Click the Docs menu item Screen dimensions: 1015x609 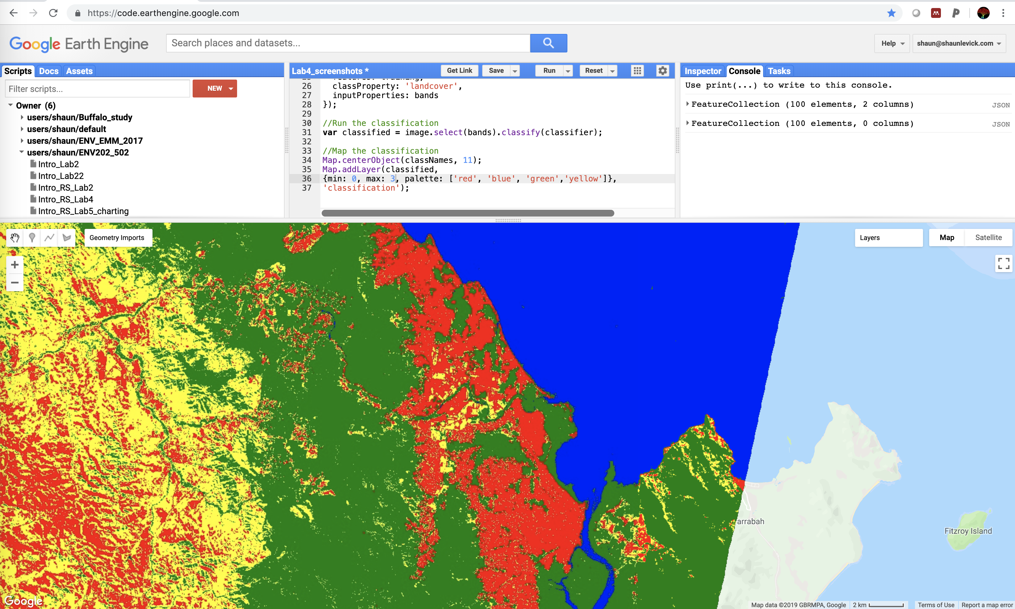point(48,71)
